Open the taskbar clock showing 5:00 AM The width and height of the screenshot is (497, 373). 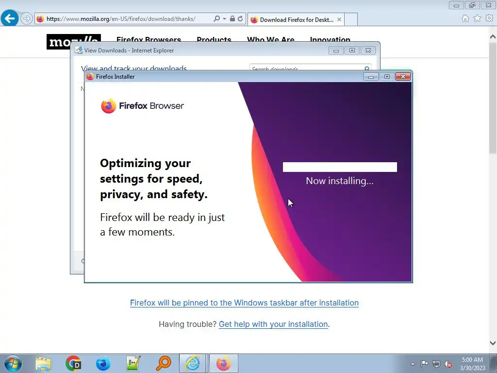[x=472, y=364]
